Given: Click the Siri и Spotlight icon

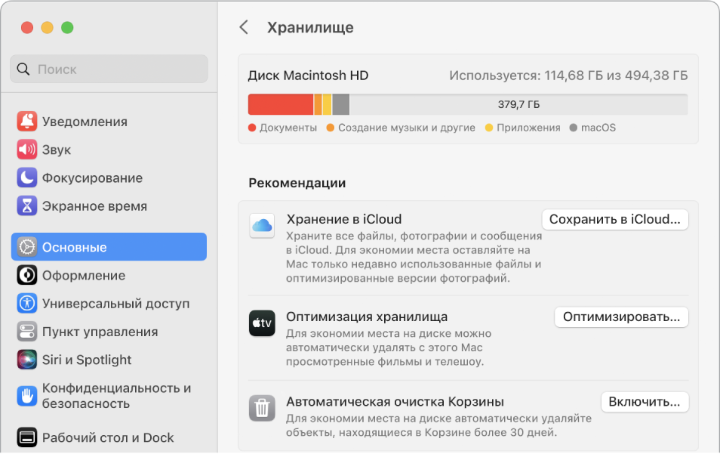Looking at the screenshot, I should click(26, 360).
